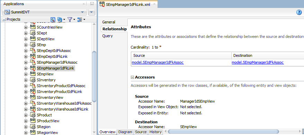This screenshot has width=304, height=135.
Task: Click the application menu arrow beside SummitDVT
Action: coord(91,12)
